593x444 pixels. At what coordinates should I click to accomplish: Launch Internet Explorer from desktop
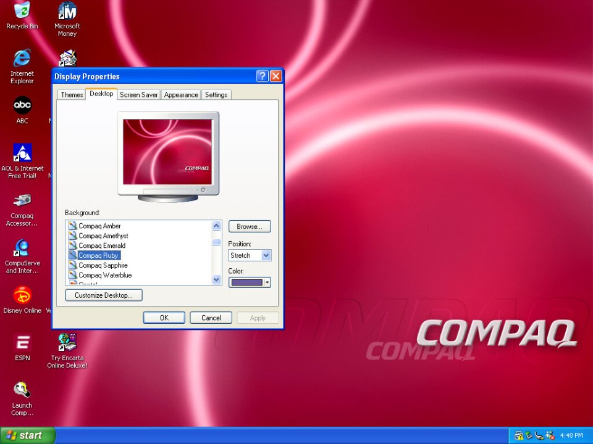click(x=22, y=59)
